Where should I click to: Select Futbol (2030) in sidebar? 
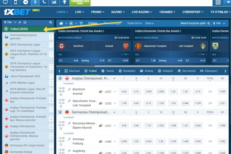pyautogui.click(x=28, y=29)
